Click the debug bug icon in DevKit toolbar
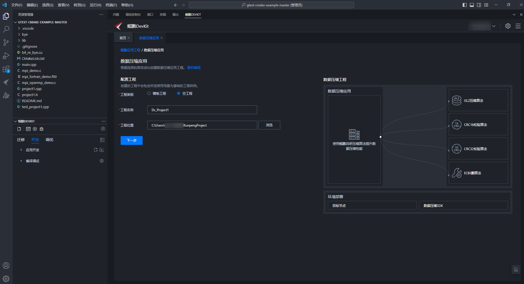 (x=41, y=129)
